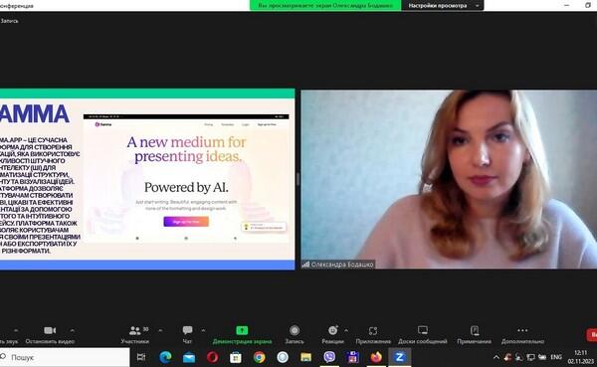597x367 pixels.
Task: Click the Windows search box Пошук
Action: coord(65,357)
